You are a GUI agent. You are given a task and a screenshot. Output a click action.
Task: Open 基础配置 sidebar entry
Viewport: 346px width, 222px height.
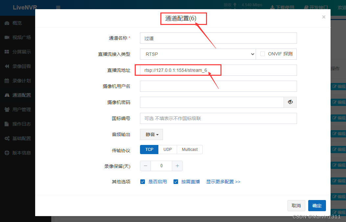point(17,138)
